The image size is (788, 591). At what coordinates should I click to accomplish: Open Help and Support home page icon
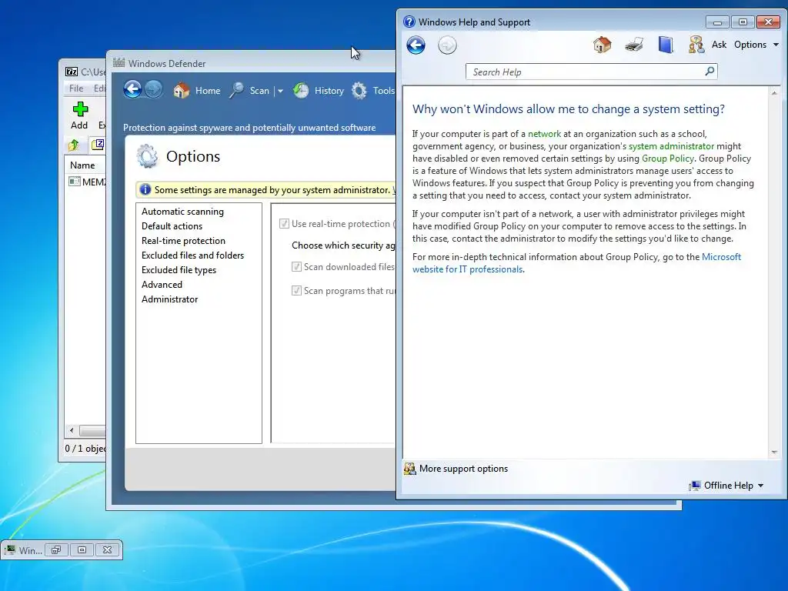coord(602,45)
